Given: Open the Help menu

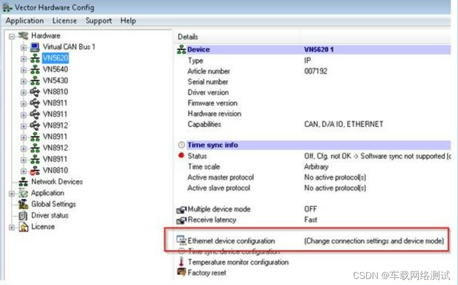Looking at the screenshot, I should [x=128, y=21].
